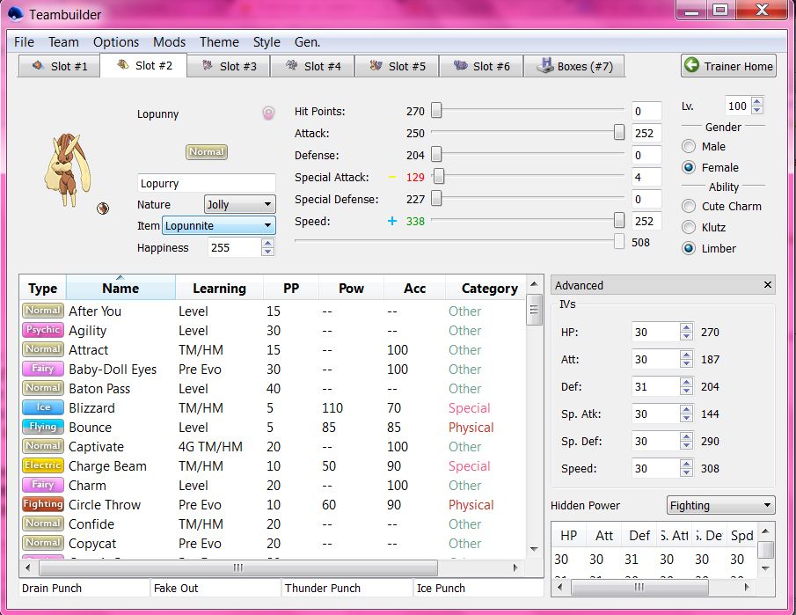
Task: Increase Def IV with up arrow
Action: point(686,382)
